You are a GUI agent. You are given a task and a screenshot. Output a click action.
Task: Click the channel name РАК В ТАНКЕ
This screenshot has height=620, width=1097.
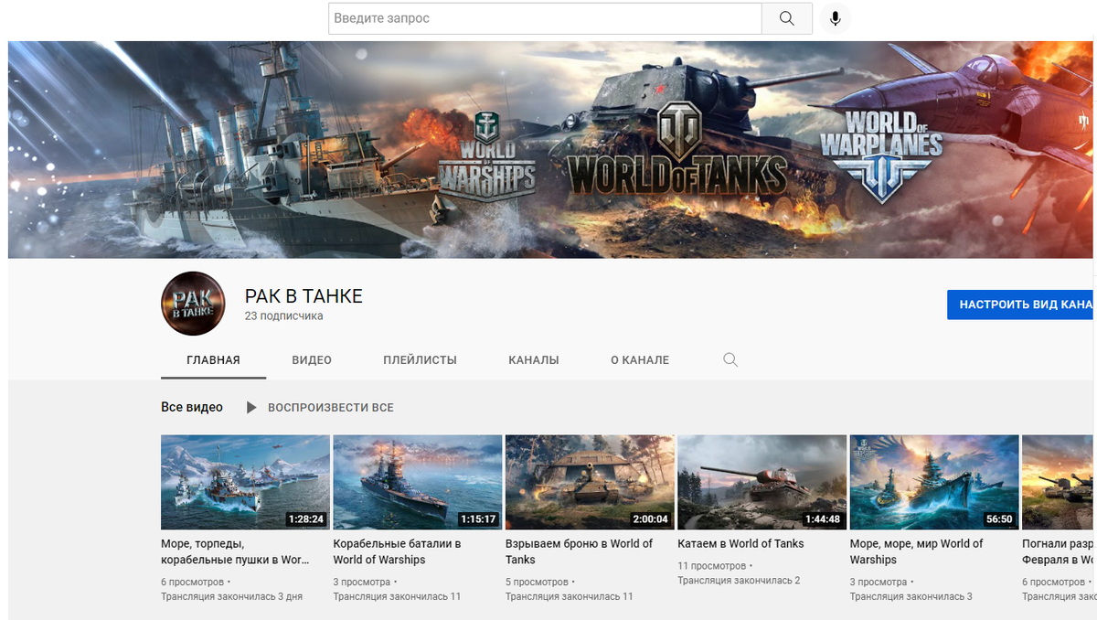304,295
